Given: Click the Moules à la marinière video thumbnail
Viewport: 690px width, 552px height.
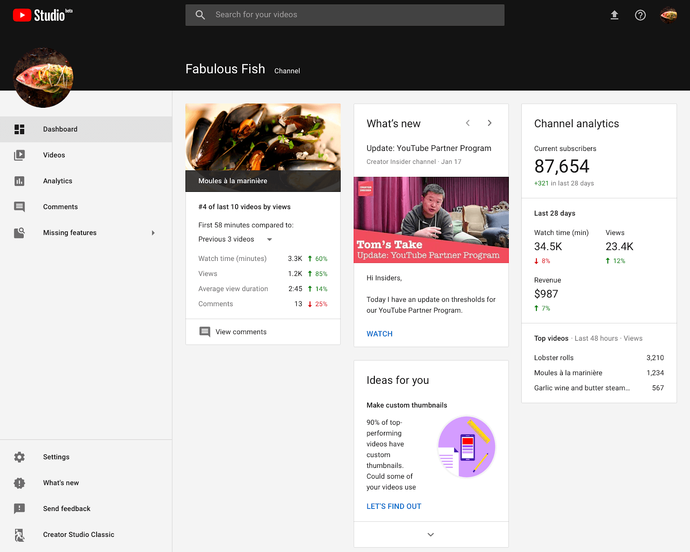Looking at the screenshot, I should pyautogui.click(x=263, y=142).
